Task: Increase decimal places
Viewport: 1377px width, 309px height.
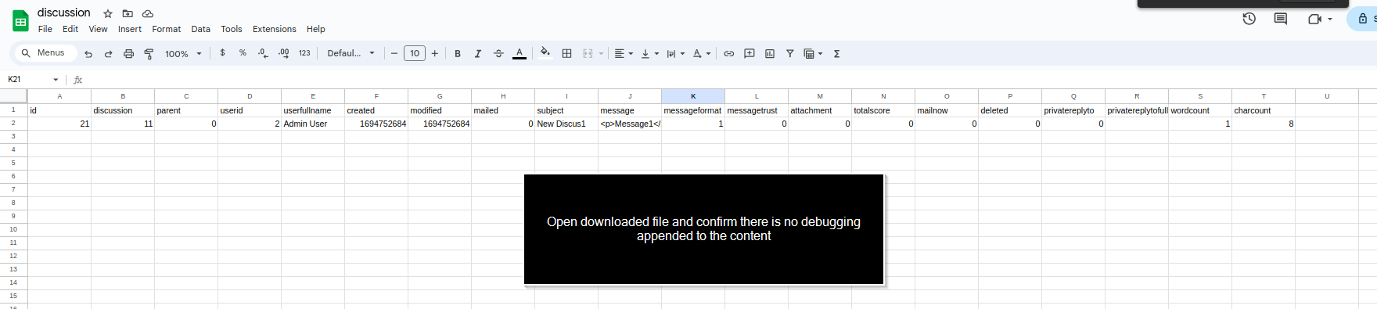Action: [x=284, y=53]
